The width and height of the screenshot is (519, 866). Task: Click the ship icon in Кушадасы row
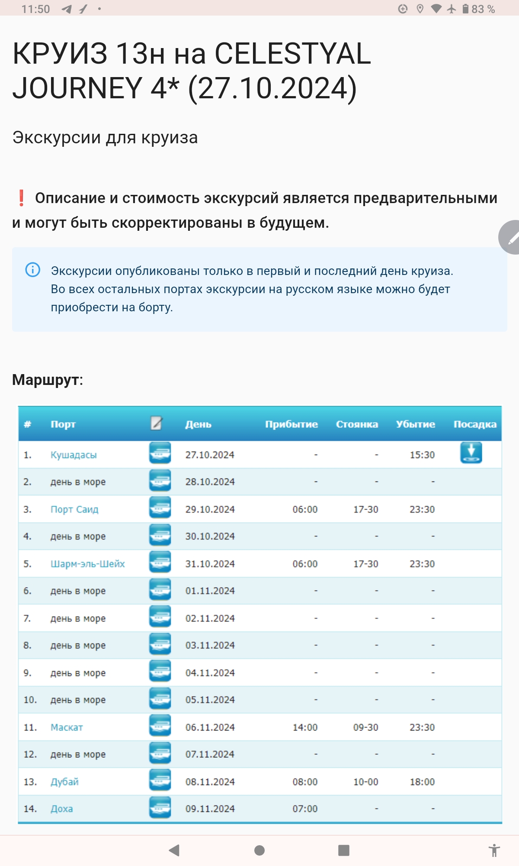(160, 453)
